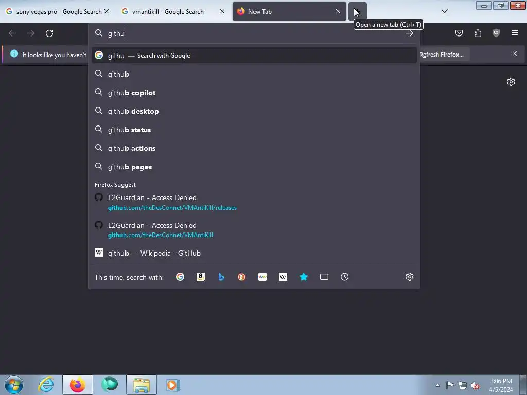Viewport: 527px width, 395px height.
Task: Click the Refresh Firefox button
Action: pyautogui.click(x=443, y=55)
